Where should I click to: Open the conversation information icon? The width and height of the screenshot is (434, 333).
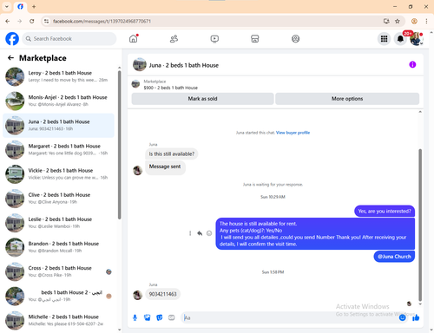tap(412, 64)
